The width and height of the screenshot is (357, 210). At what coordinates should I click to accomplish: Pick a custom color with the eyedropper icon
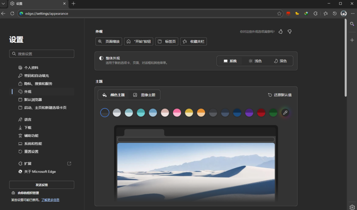point(285,112)
